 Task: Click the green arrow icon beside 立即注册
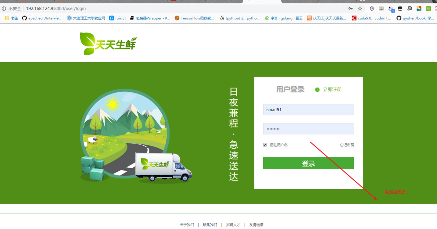pyautogui.click(x=317, y=90)
